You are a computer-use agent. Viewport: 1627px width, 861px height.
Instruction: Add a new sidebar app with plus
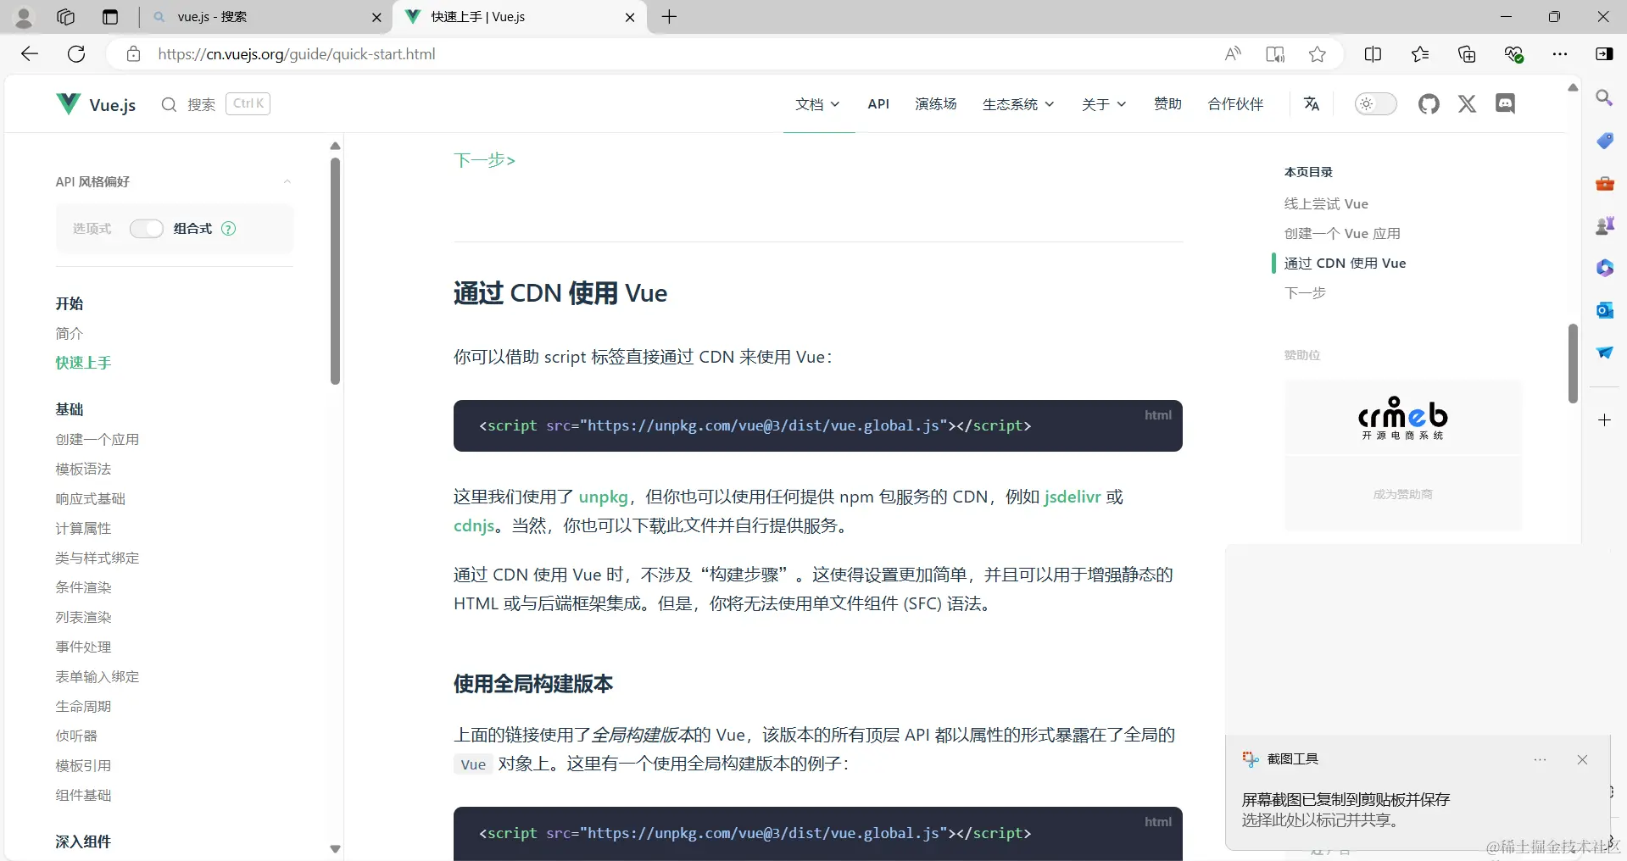[1604, 420]
